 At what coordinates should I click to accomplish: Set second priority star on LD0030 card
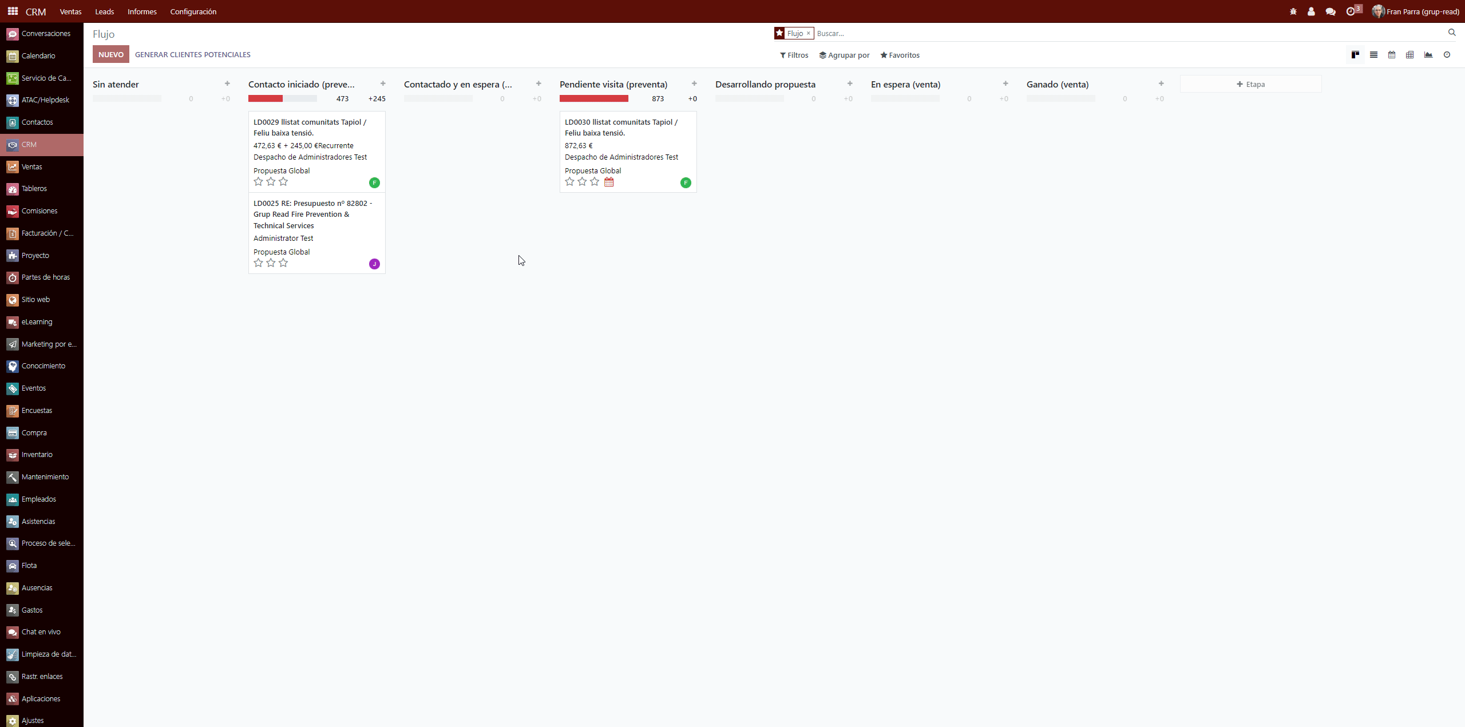tap(582, 182)
